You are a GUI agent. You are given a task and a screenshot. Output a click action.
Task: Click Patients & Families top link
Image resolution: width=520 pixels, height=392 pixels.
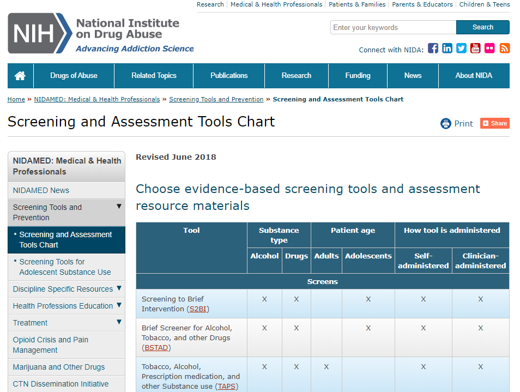357,4
